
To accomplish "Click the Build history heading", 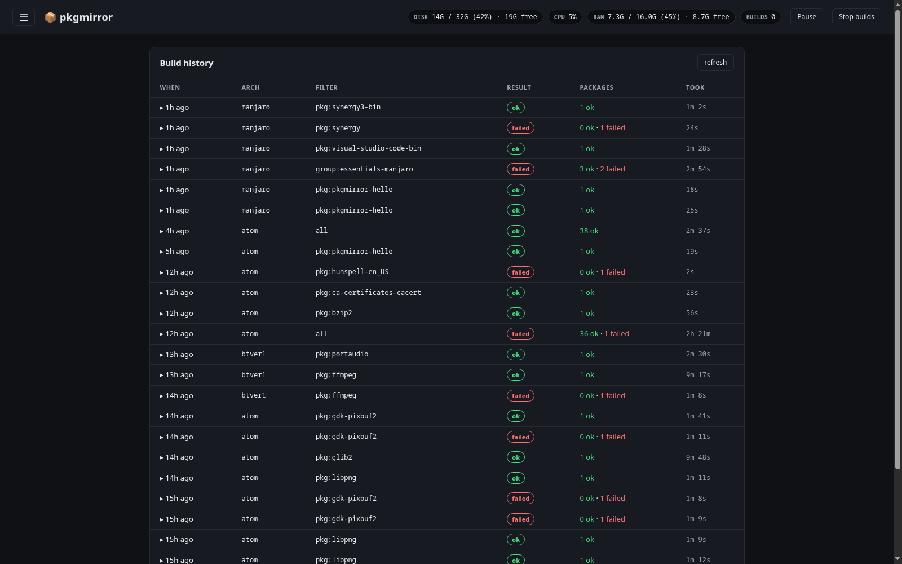I will (187, 63).
